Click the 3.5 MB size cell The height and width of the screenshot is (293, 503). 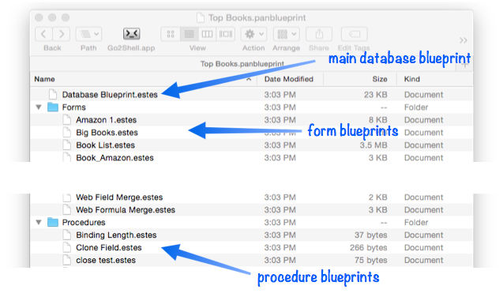[373, 145]
